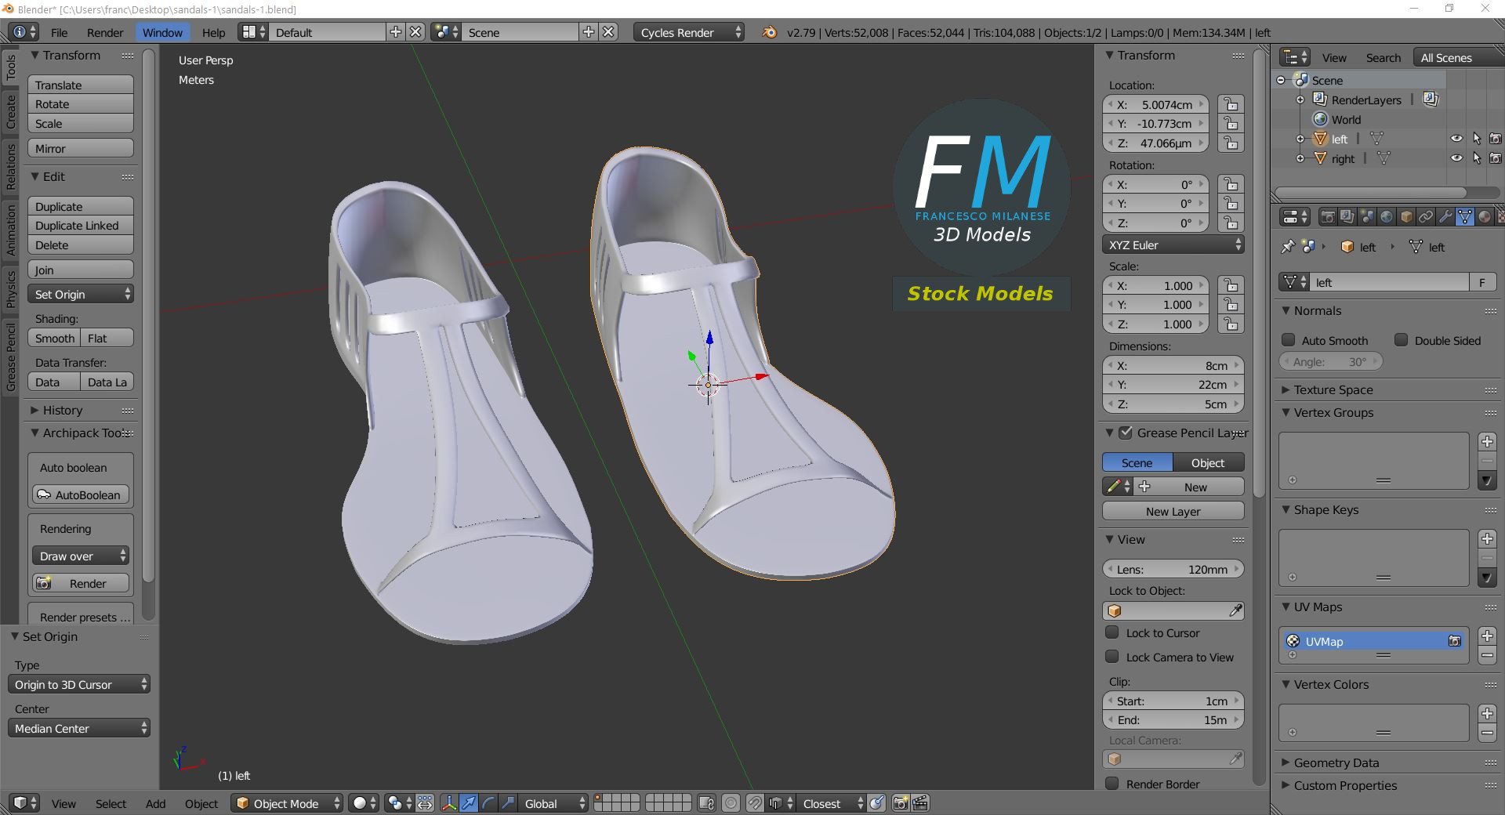
Task: Switch to the Create tab in tool shelf
Action: (11, 111)
